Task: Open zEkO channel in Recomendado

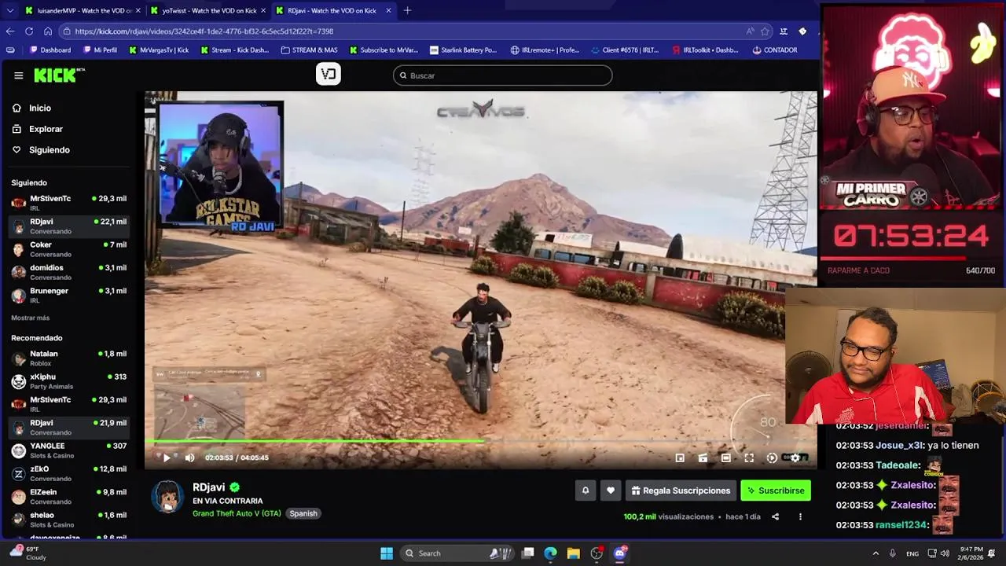Action: pos(69,473)
